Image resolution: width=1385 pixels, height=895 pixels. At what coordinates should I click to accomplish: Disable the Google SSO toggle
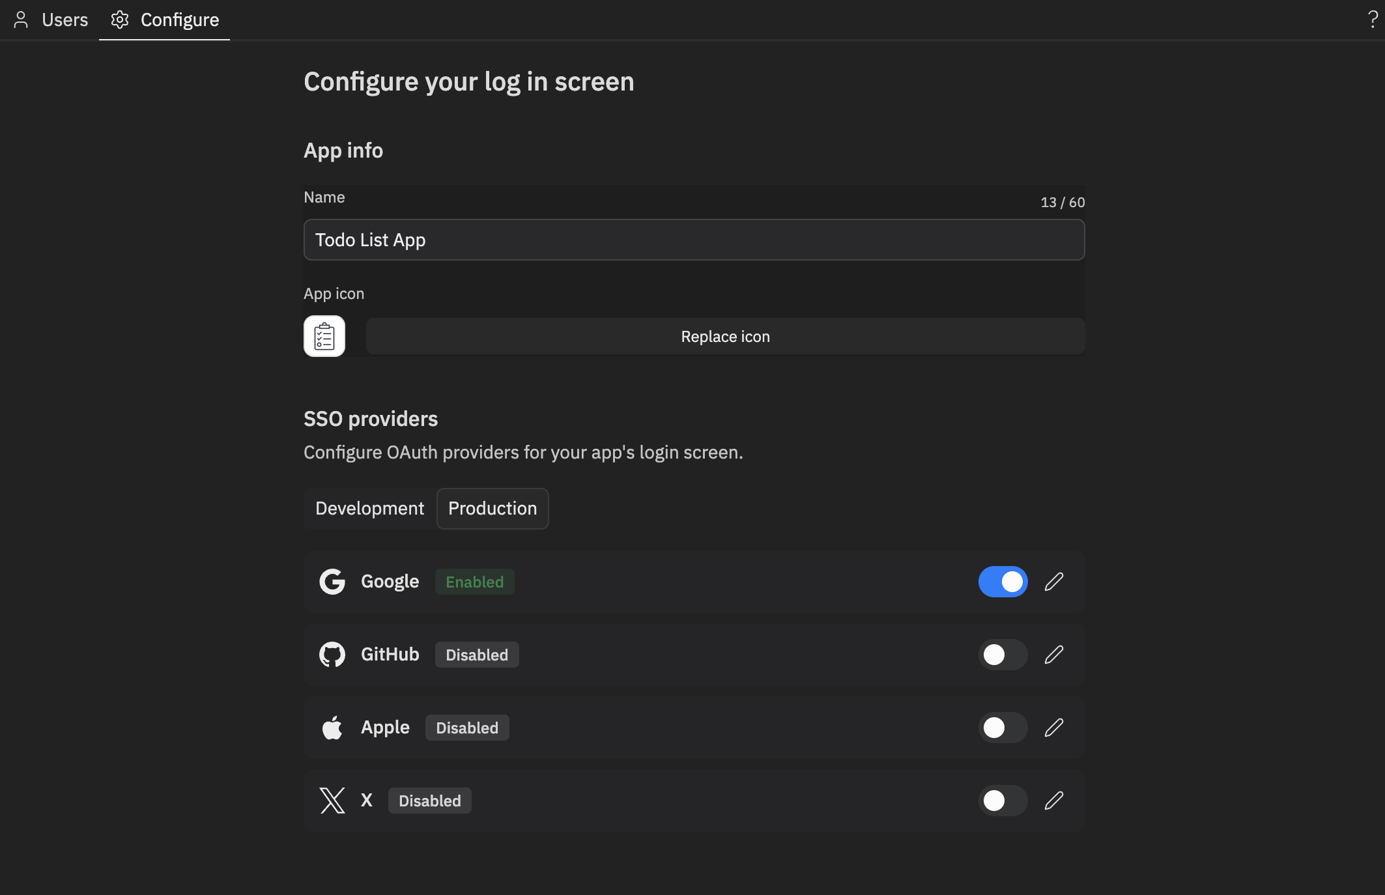click(1003, 582)
